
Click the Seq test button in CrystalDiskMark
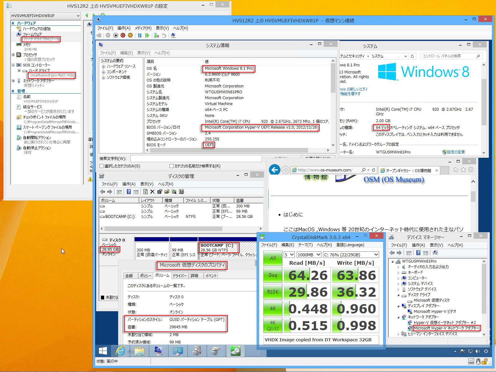tap(273, 275)
